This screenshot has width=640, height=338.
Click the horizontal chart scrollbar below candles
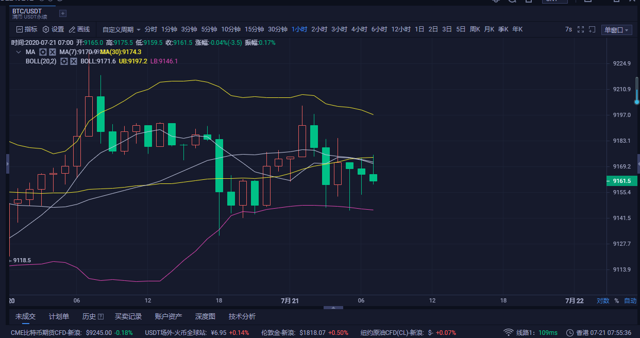tap(333, 307)
